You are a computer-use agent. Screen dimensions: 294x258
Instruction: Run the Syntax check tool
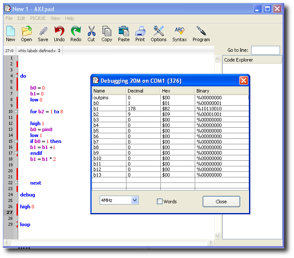click(x=179, y=34)
